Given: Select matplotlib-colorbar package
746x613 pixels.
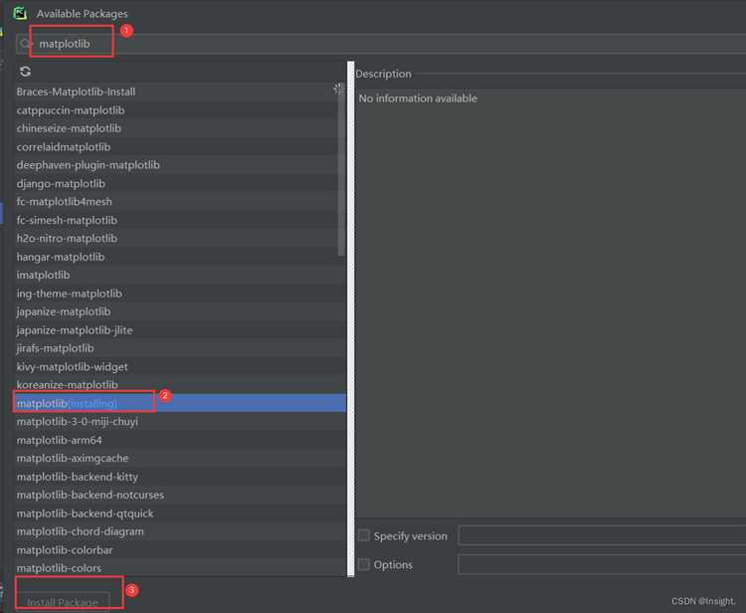Looking at the screenshot, I should pyautogui.click(x=180, y=550).
